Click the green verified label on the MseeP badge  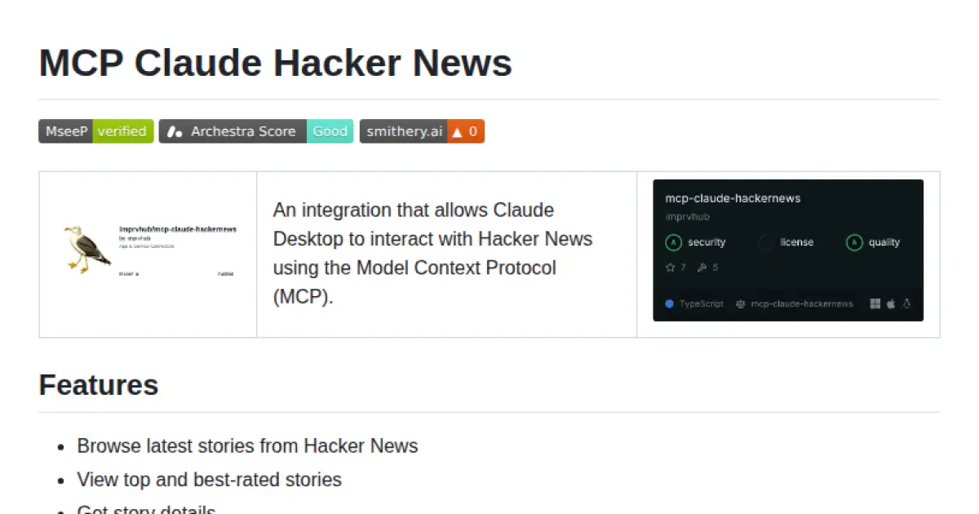point(123,131)
